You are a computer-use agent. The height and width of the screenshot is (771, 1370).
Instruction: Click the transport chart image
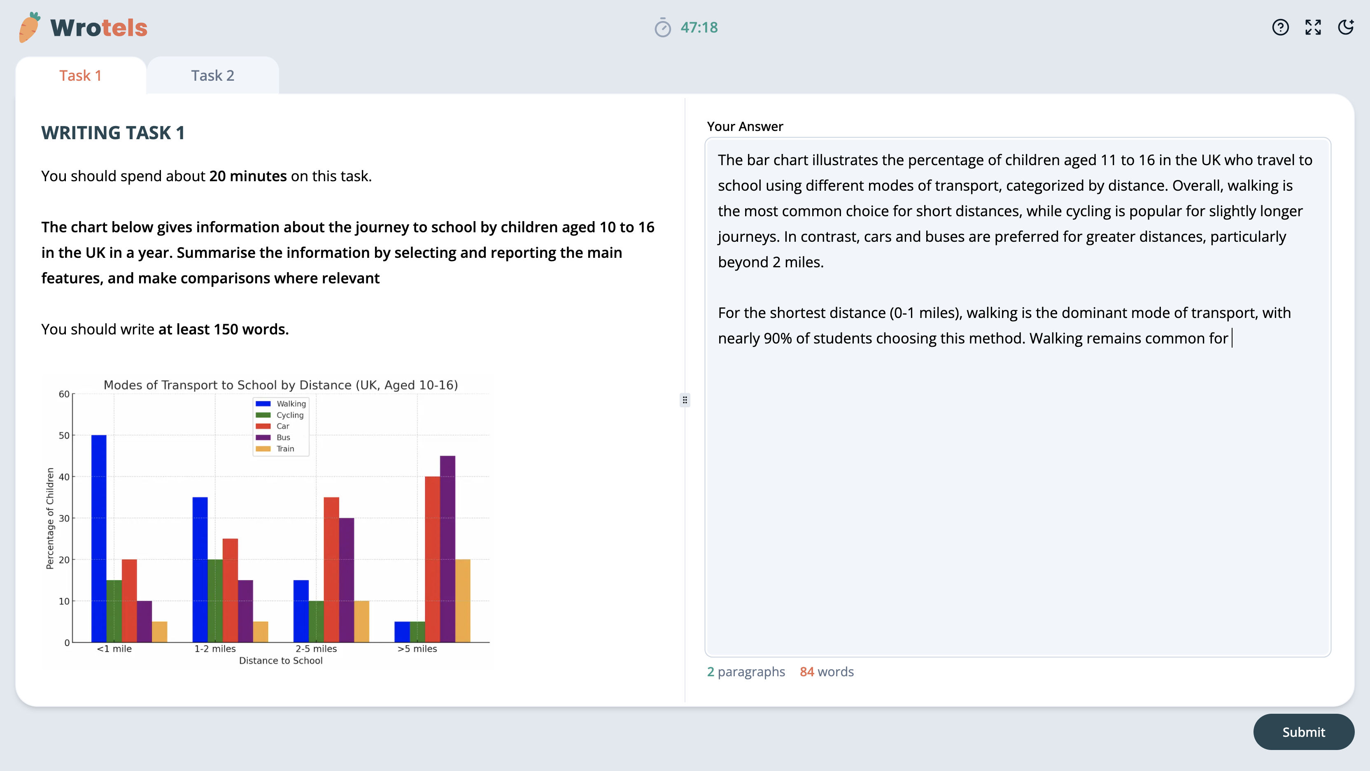[268, 521]
